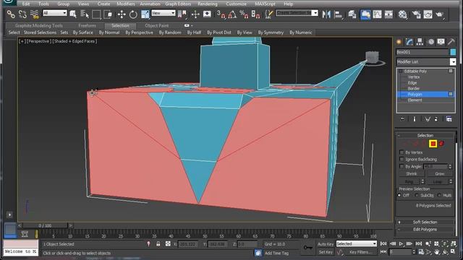The width and height of the screenshot is (463, 260).
Task: Click the Bind to Space Warp icon
Action: 35,14
